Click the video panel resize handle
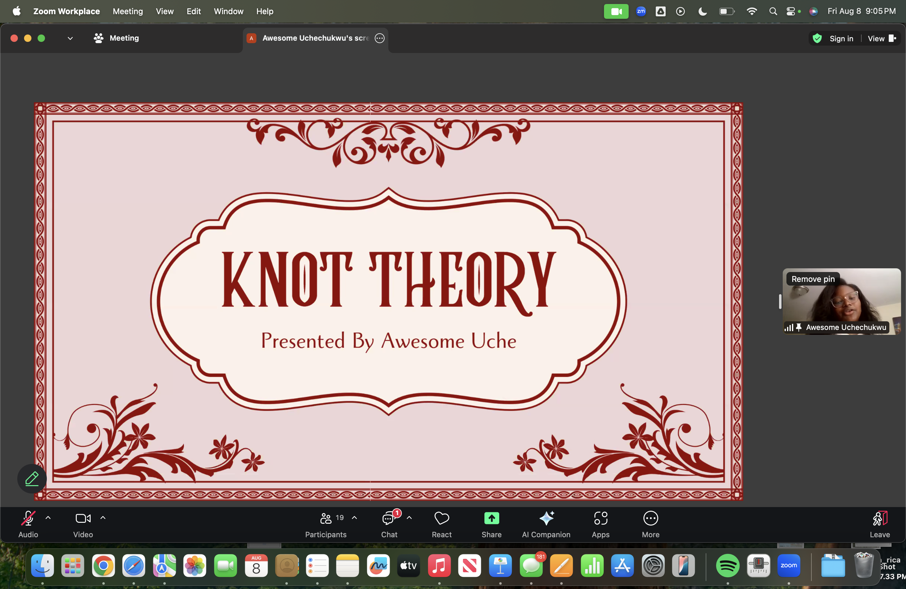 780,302
